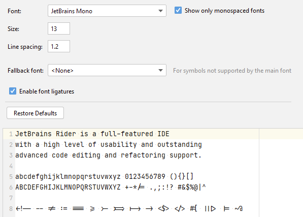
Task: Select the JetBrains Mono font combo box
Action: click(107, 11)
